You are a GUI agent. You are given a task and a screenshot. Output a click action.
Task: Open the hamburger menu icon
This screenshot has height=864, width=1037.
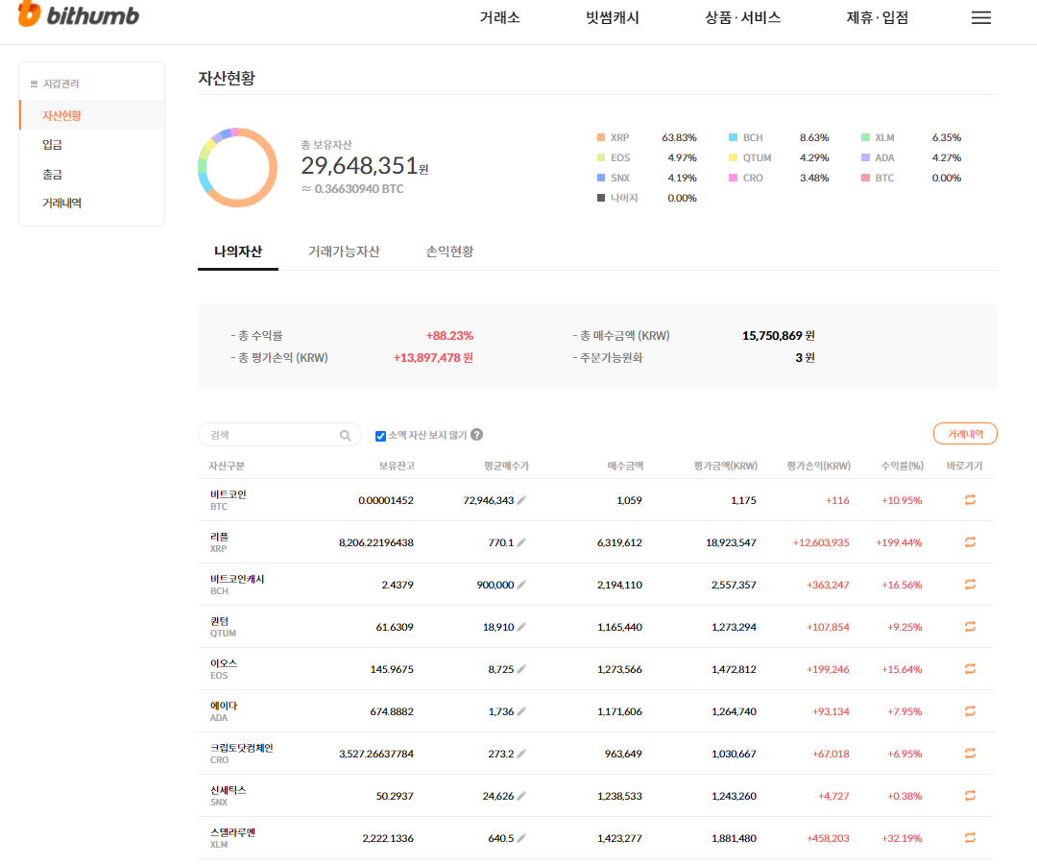(980, 17)
